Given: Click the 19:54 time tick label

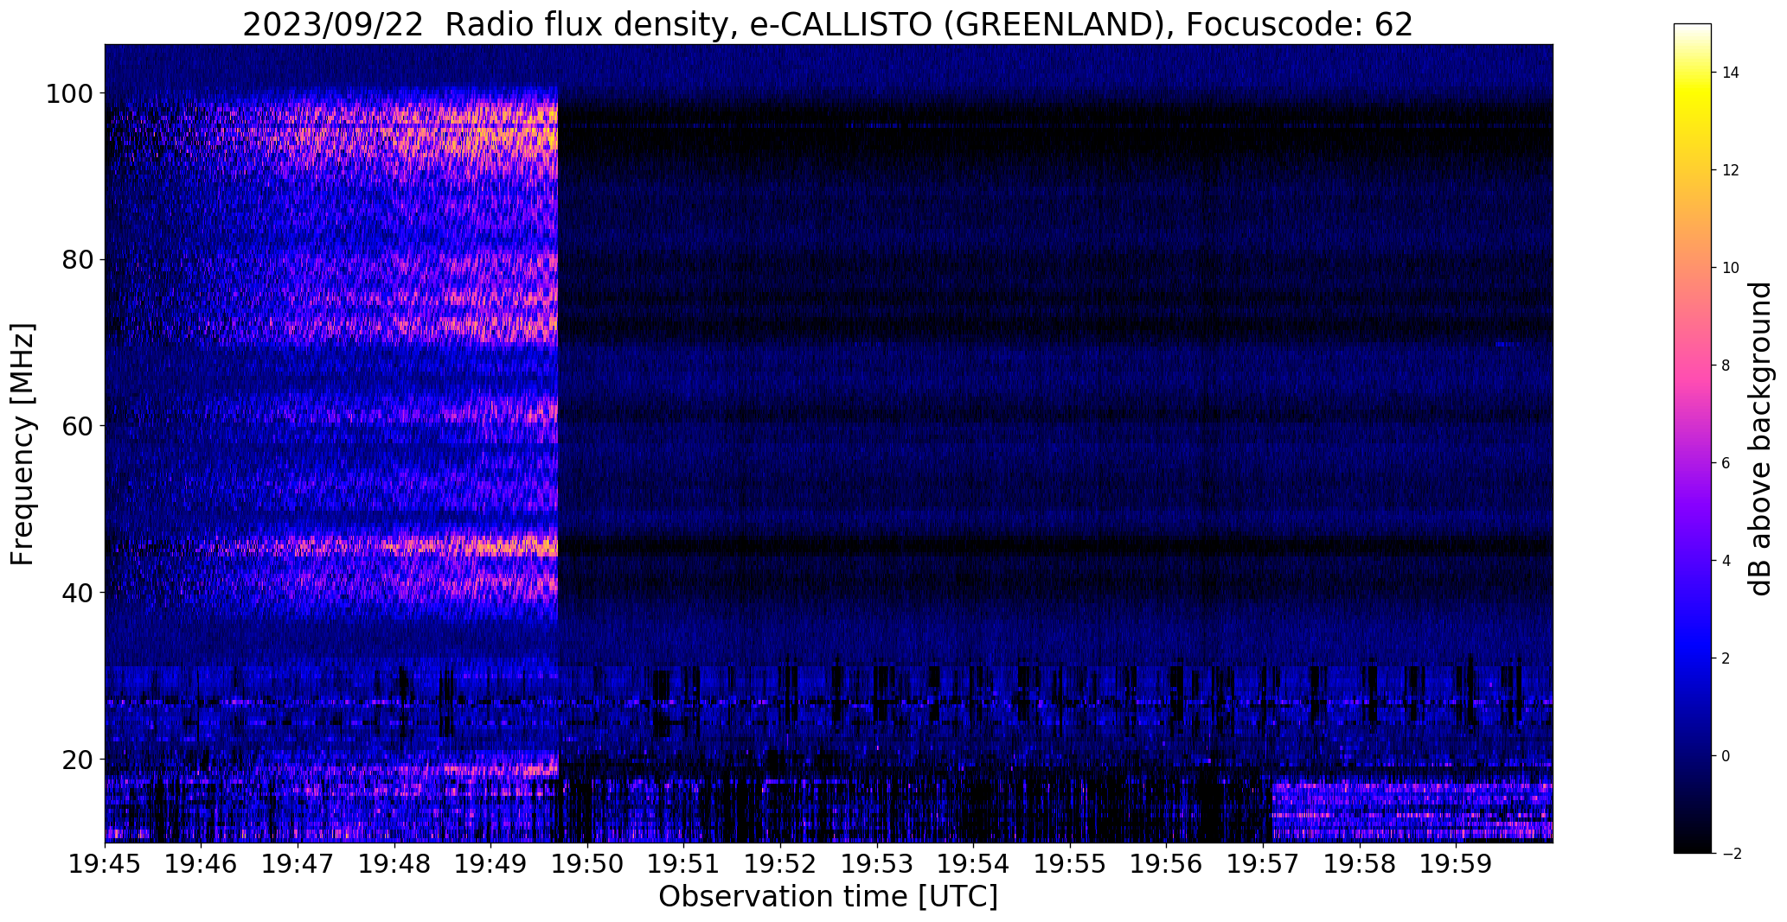Looking at the screenshot, I should pos(974,863).
